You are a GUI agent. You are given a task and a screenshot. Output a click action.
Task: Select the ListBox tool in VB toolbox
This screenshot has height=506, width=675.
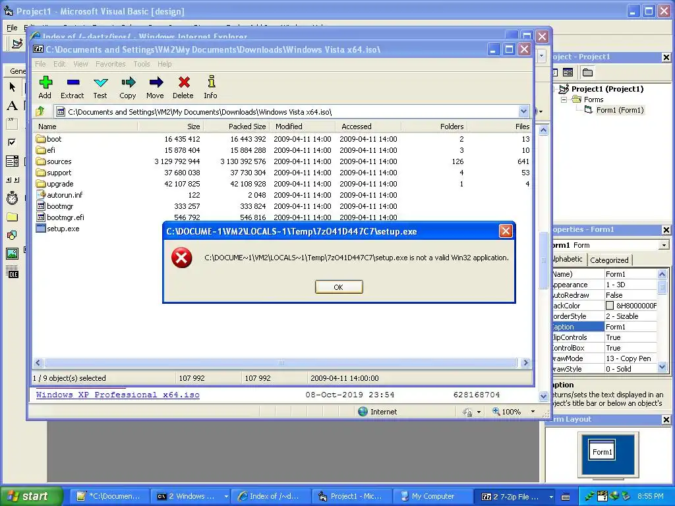12,161
